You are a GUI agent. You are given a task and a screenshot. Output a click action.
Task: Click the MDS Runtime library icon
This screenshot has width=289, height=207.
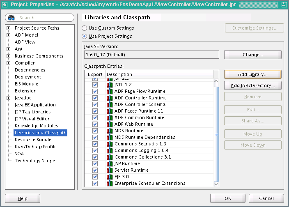tap(110, 131)
